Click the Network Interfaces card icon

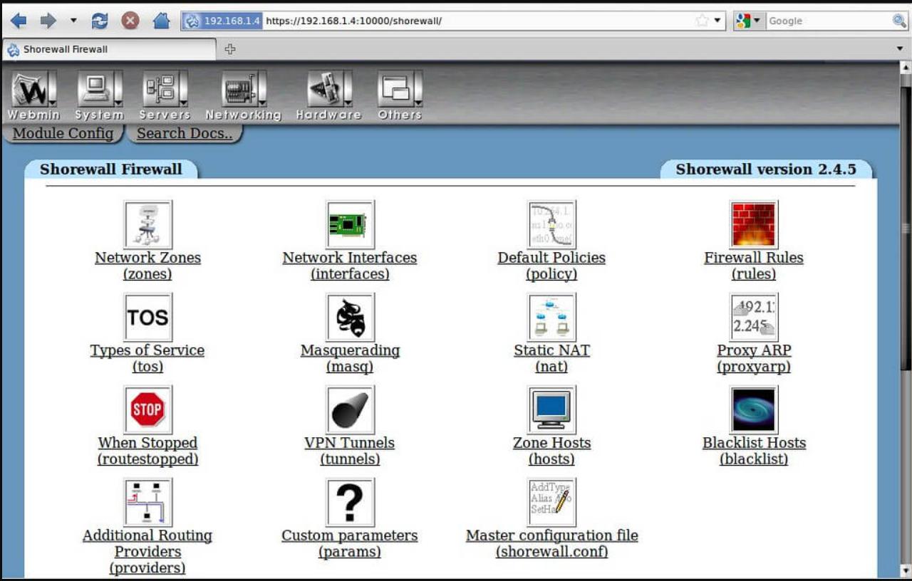coord(350,224)
